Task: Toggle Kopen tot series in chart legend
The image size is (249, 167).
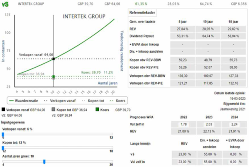Action: [x=93, y=101]
